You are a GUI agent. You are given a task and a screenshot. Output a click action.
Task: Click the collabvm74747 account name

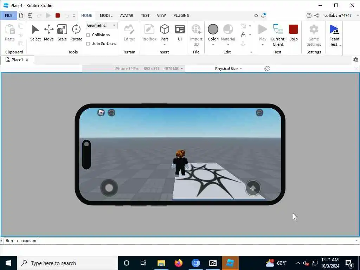338,15
